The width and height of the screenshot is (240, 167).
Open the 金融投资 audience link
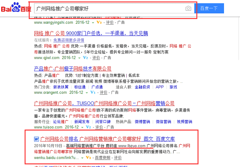(x=142, y=87)
